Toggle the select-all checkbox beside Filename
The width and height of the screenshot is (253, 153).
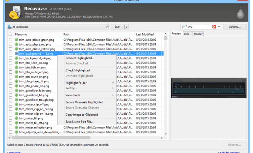pos(10,34)
